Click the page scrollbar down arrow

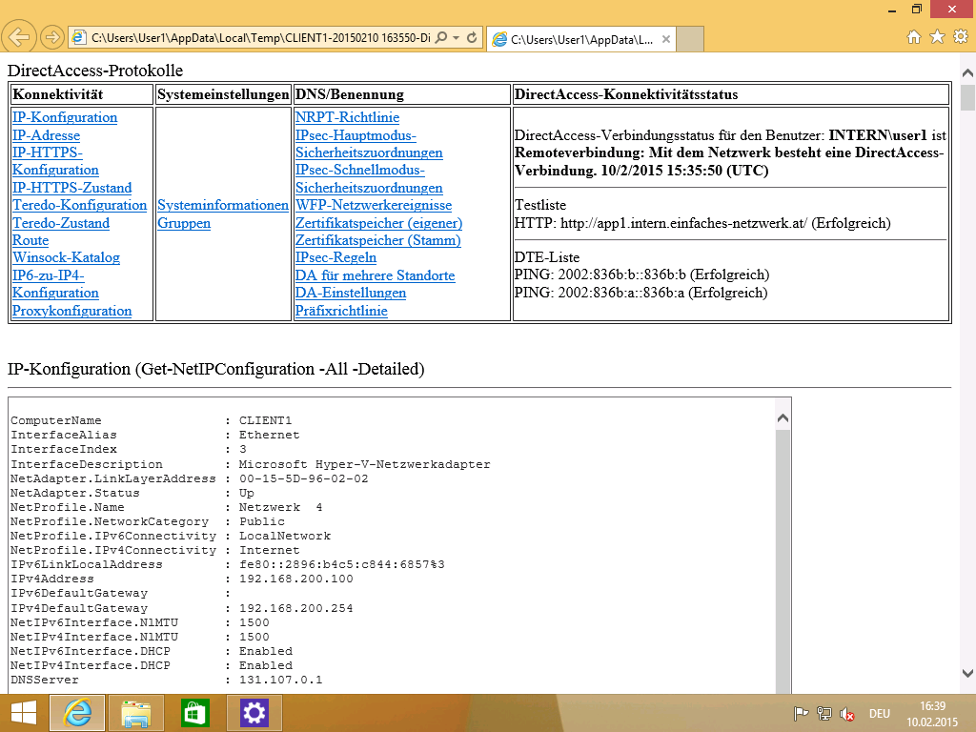968,673
